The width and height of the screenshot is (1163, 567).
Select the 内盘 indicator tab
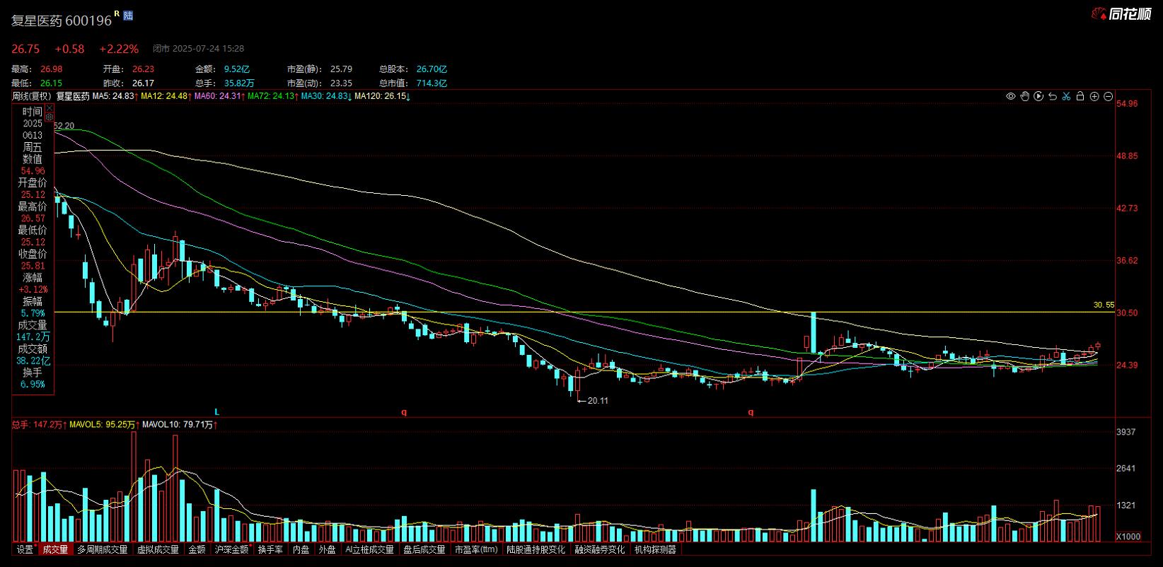(301, 549)
